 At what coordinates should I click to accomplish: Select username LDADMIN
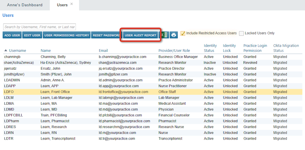coord(12,80)
